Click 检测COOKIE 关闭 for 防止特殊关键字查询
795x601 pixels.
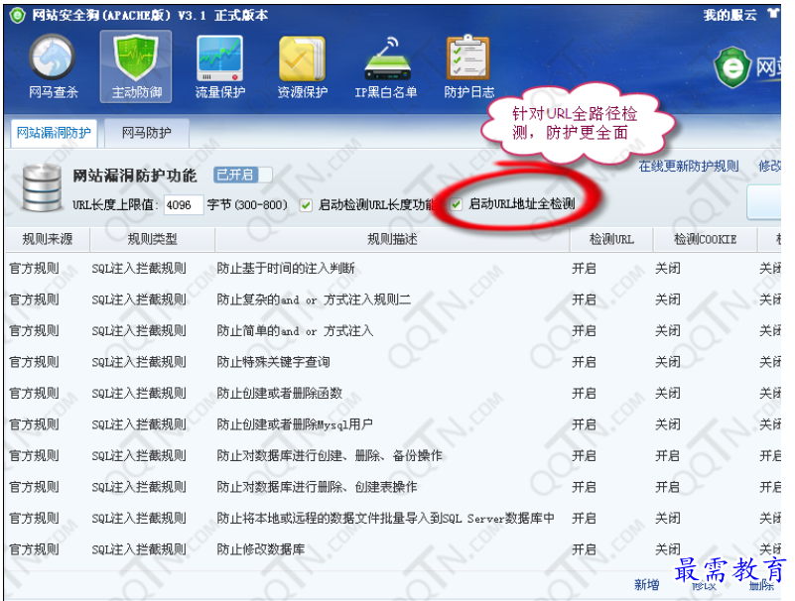click(x=668, y=362)
